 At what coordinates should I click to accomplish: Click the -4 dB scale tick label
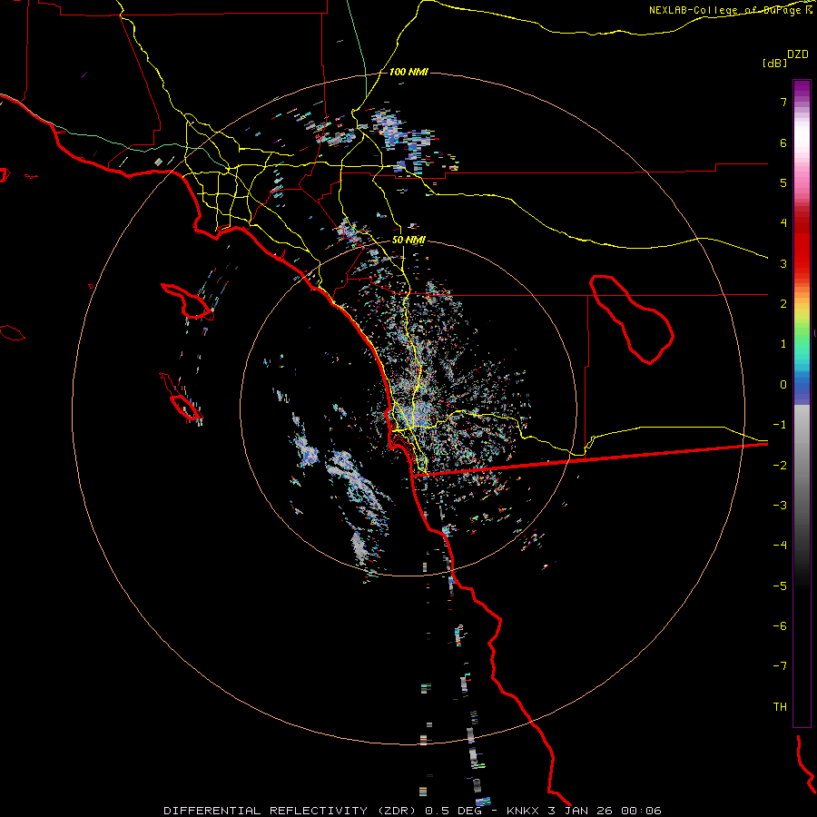[780, 546]
